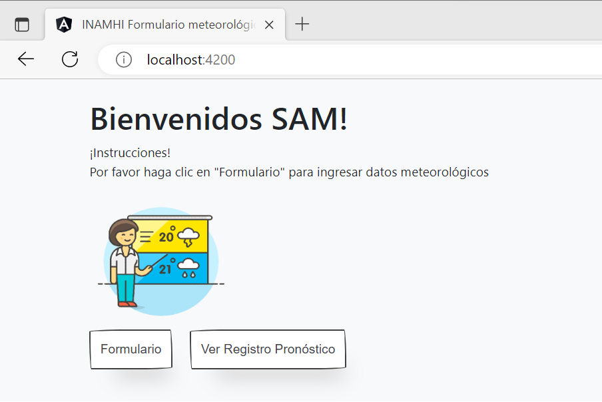602x402 pixels.
Task: Click the yellow panel in the illustration
Action: [170, 233]
